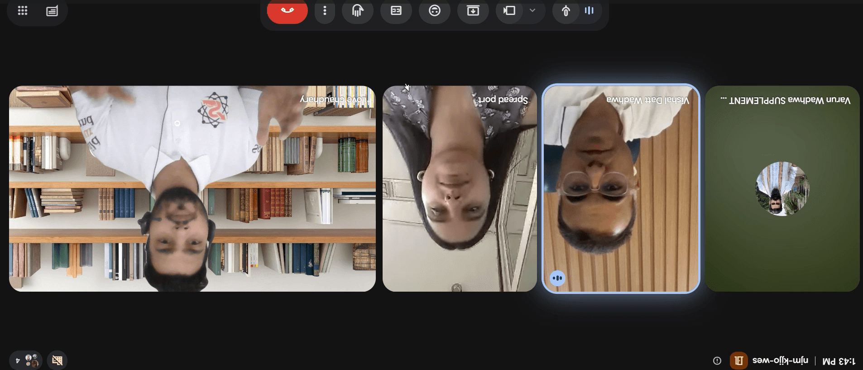Click the crossed-out grid icon beside participants
This screenshot has width=863, height=370.
click(x=57, y=360)
